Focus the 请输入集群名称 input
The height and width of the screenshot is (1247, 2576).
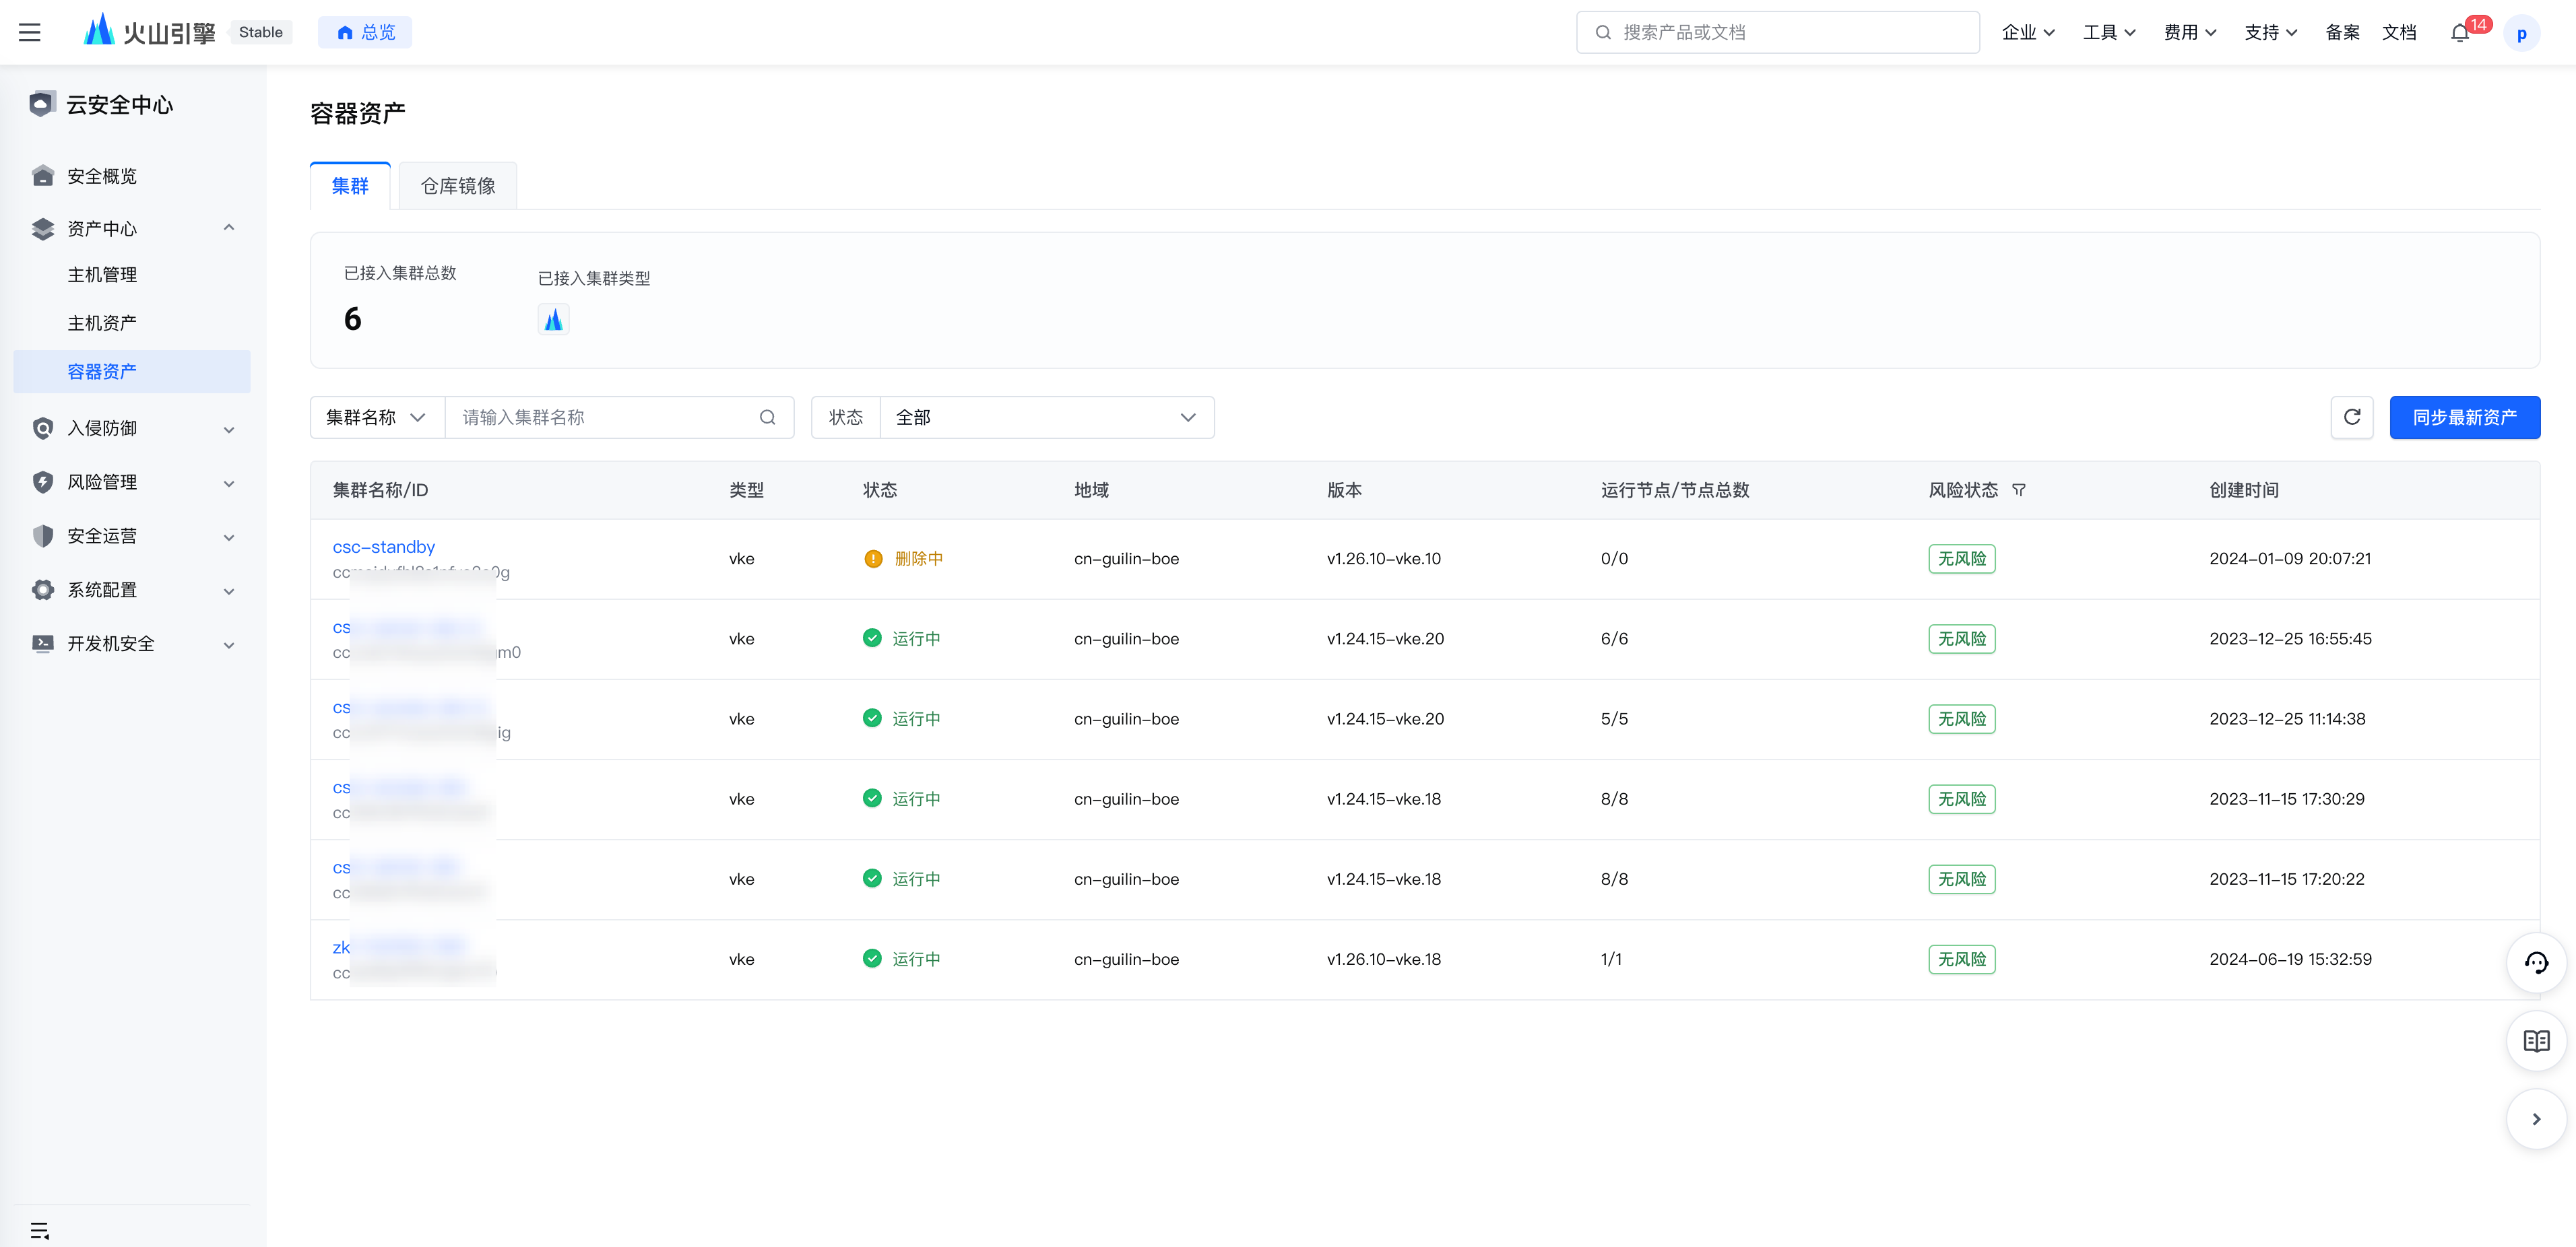[x=603, y=417]
